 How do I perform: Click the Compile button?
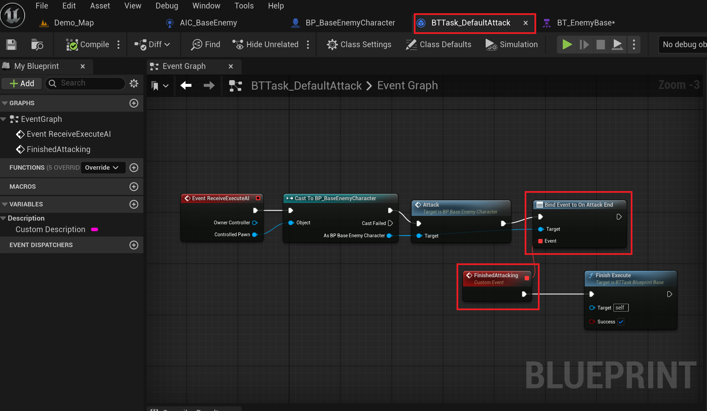[x=88, y=44]
